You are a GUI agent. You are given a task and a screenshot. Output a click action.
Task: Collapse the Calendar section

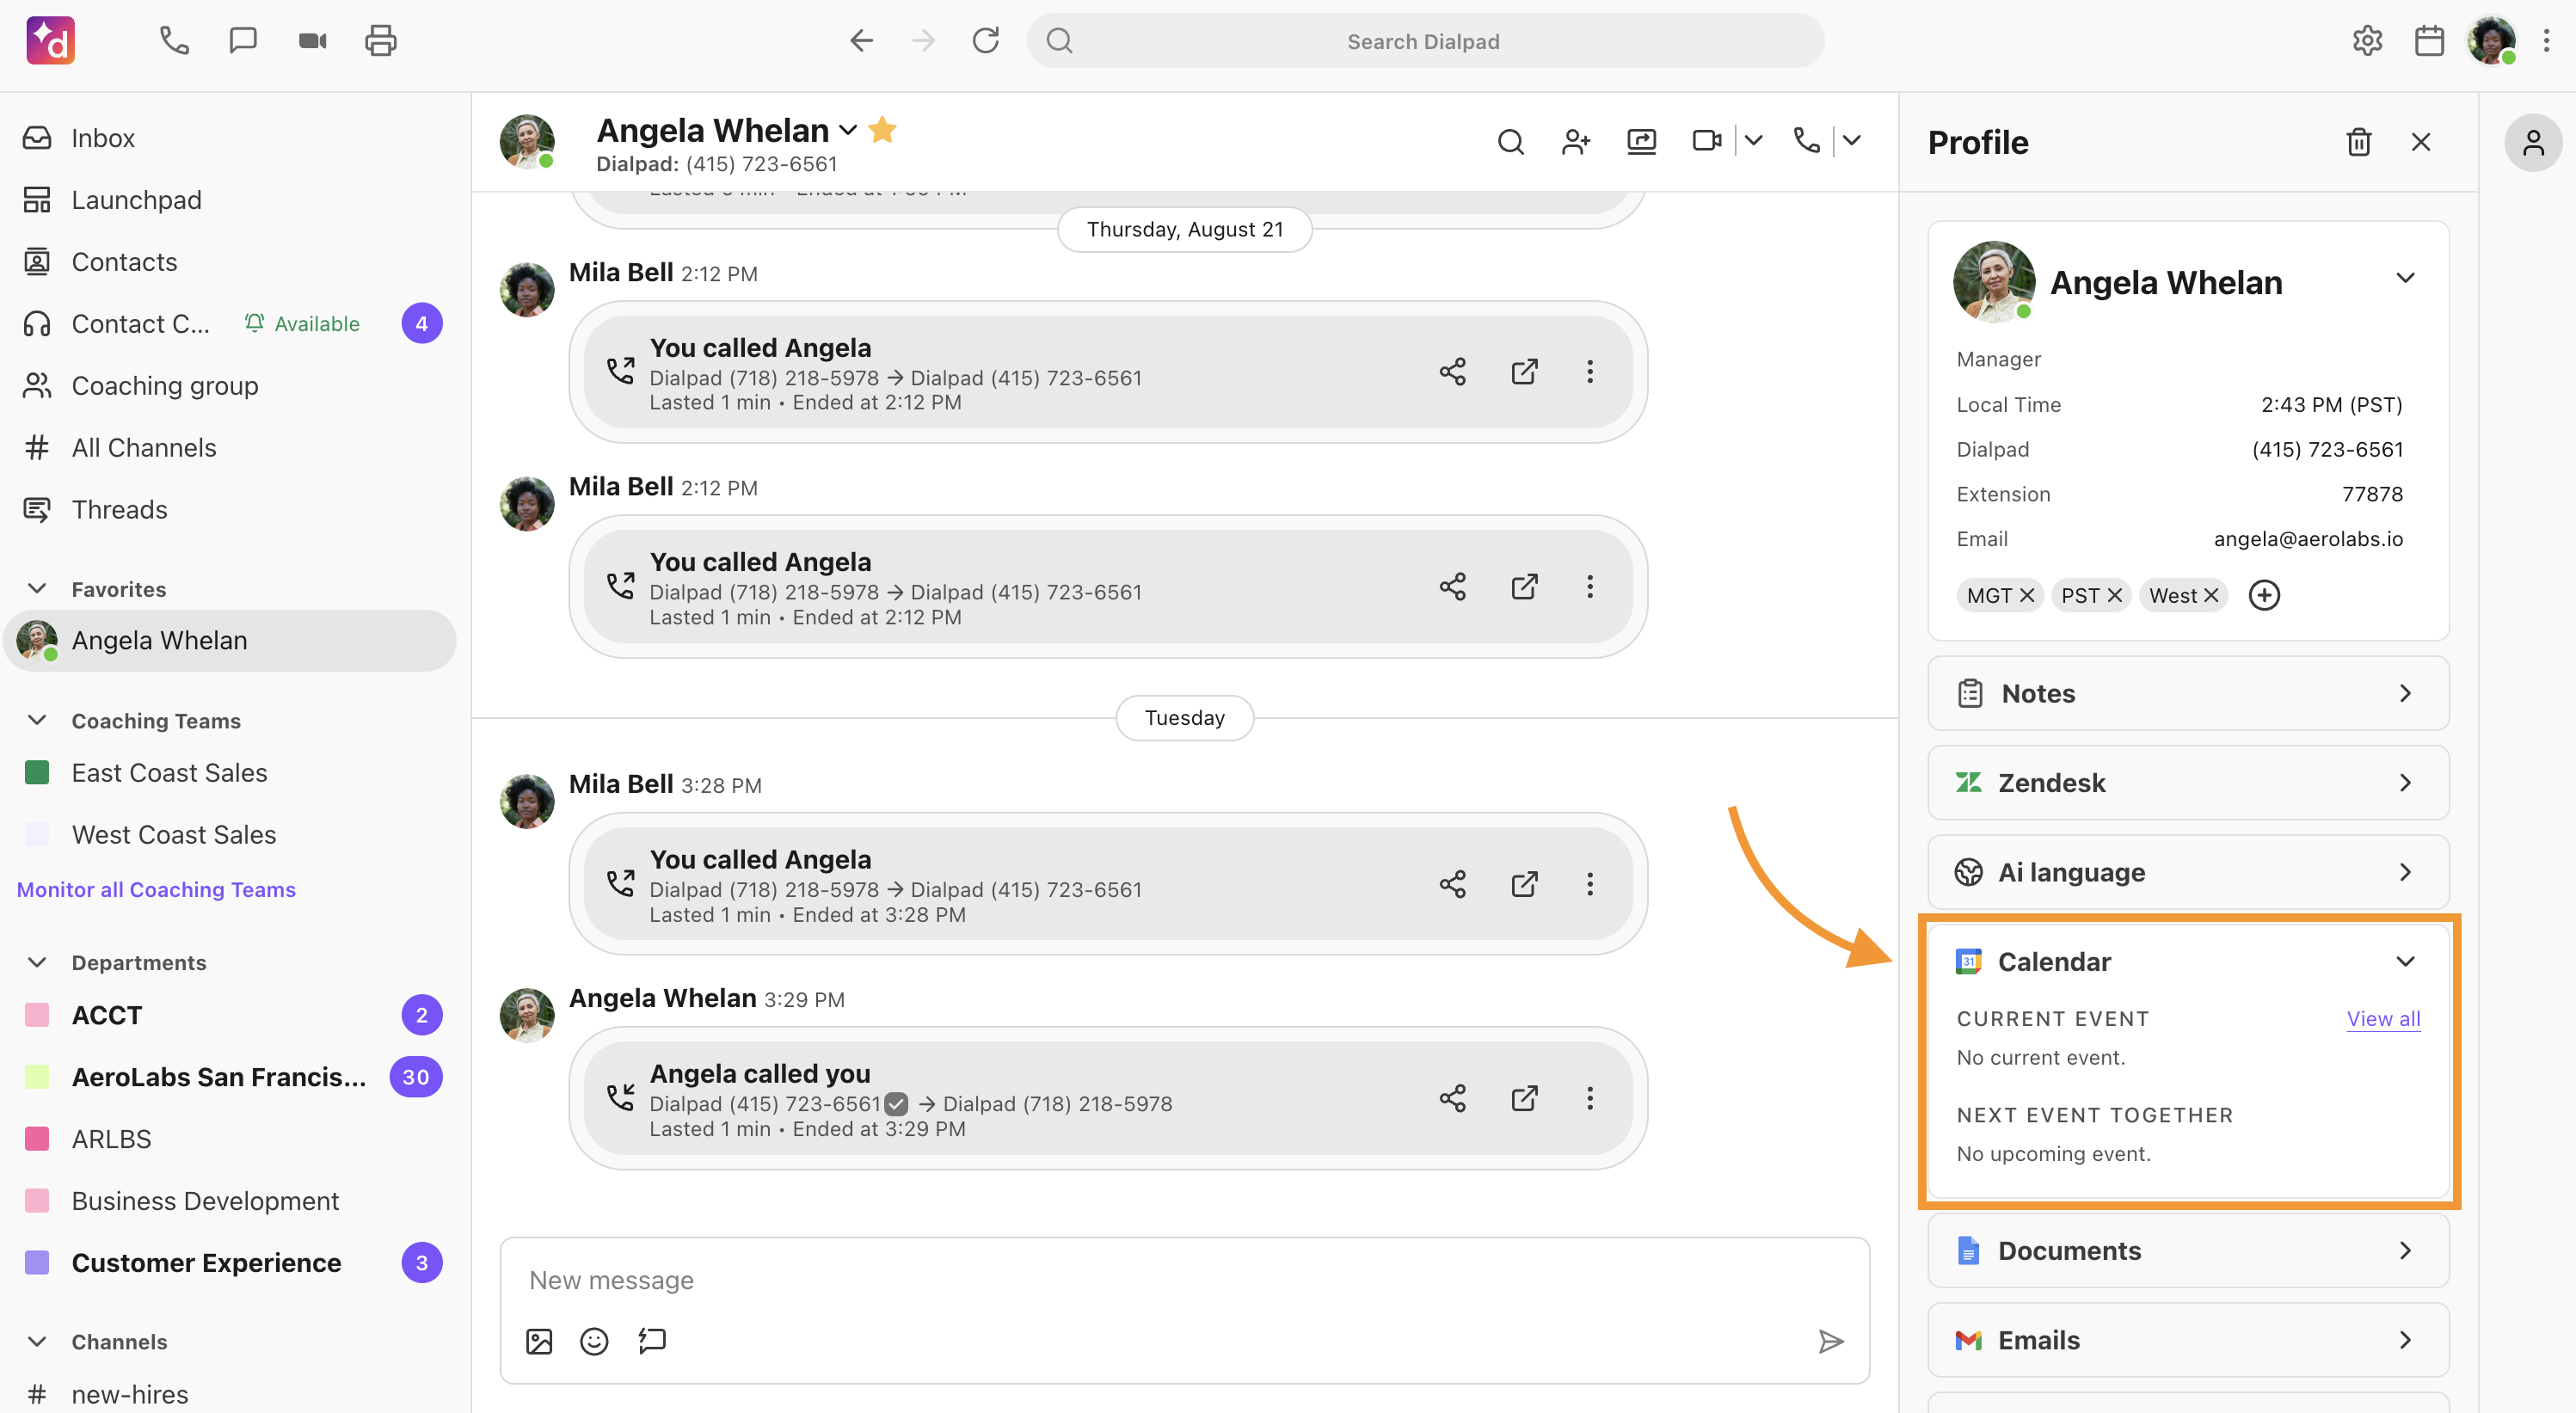tap(2406, 962)
